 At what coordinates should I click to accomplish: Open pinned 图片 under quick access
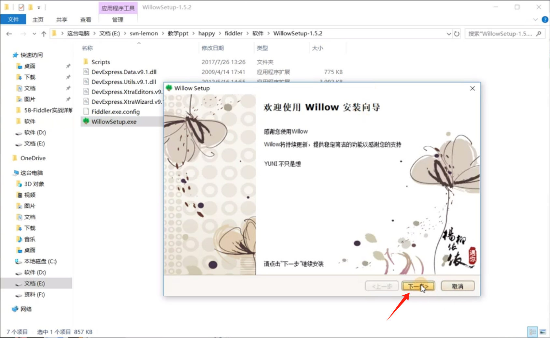tap(30, 99)
